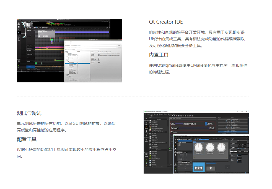Click the "测试与调试" heading
This screenshot has width=272, height=189.
(29, 113)
